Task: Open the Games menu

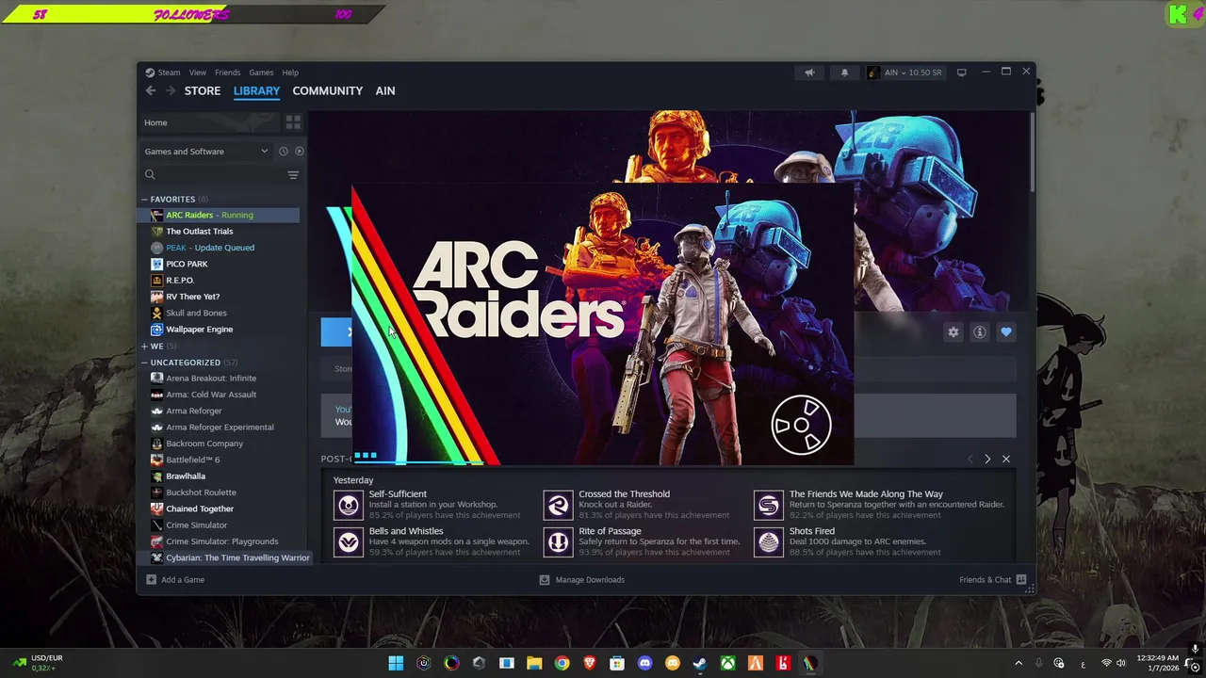Action: tap(261, 73)
